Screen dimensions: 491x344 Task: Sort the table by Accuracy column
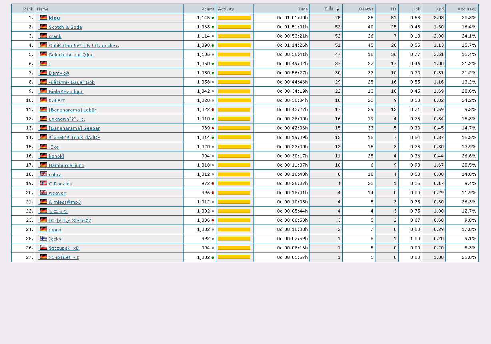point(467,9)
